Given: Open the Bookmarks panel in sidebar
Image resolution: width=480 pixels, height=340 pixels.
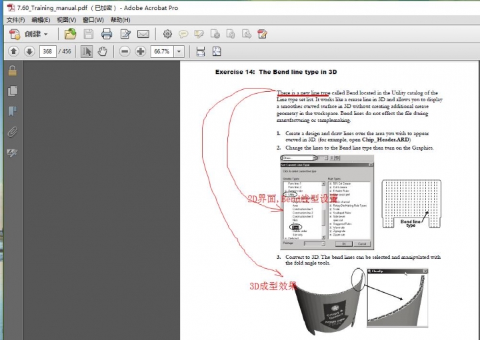Looking at the screenshot, I should point(12,111).
